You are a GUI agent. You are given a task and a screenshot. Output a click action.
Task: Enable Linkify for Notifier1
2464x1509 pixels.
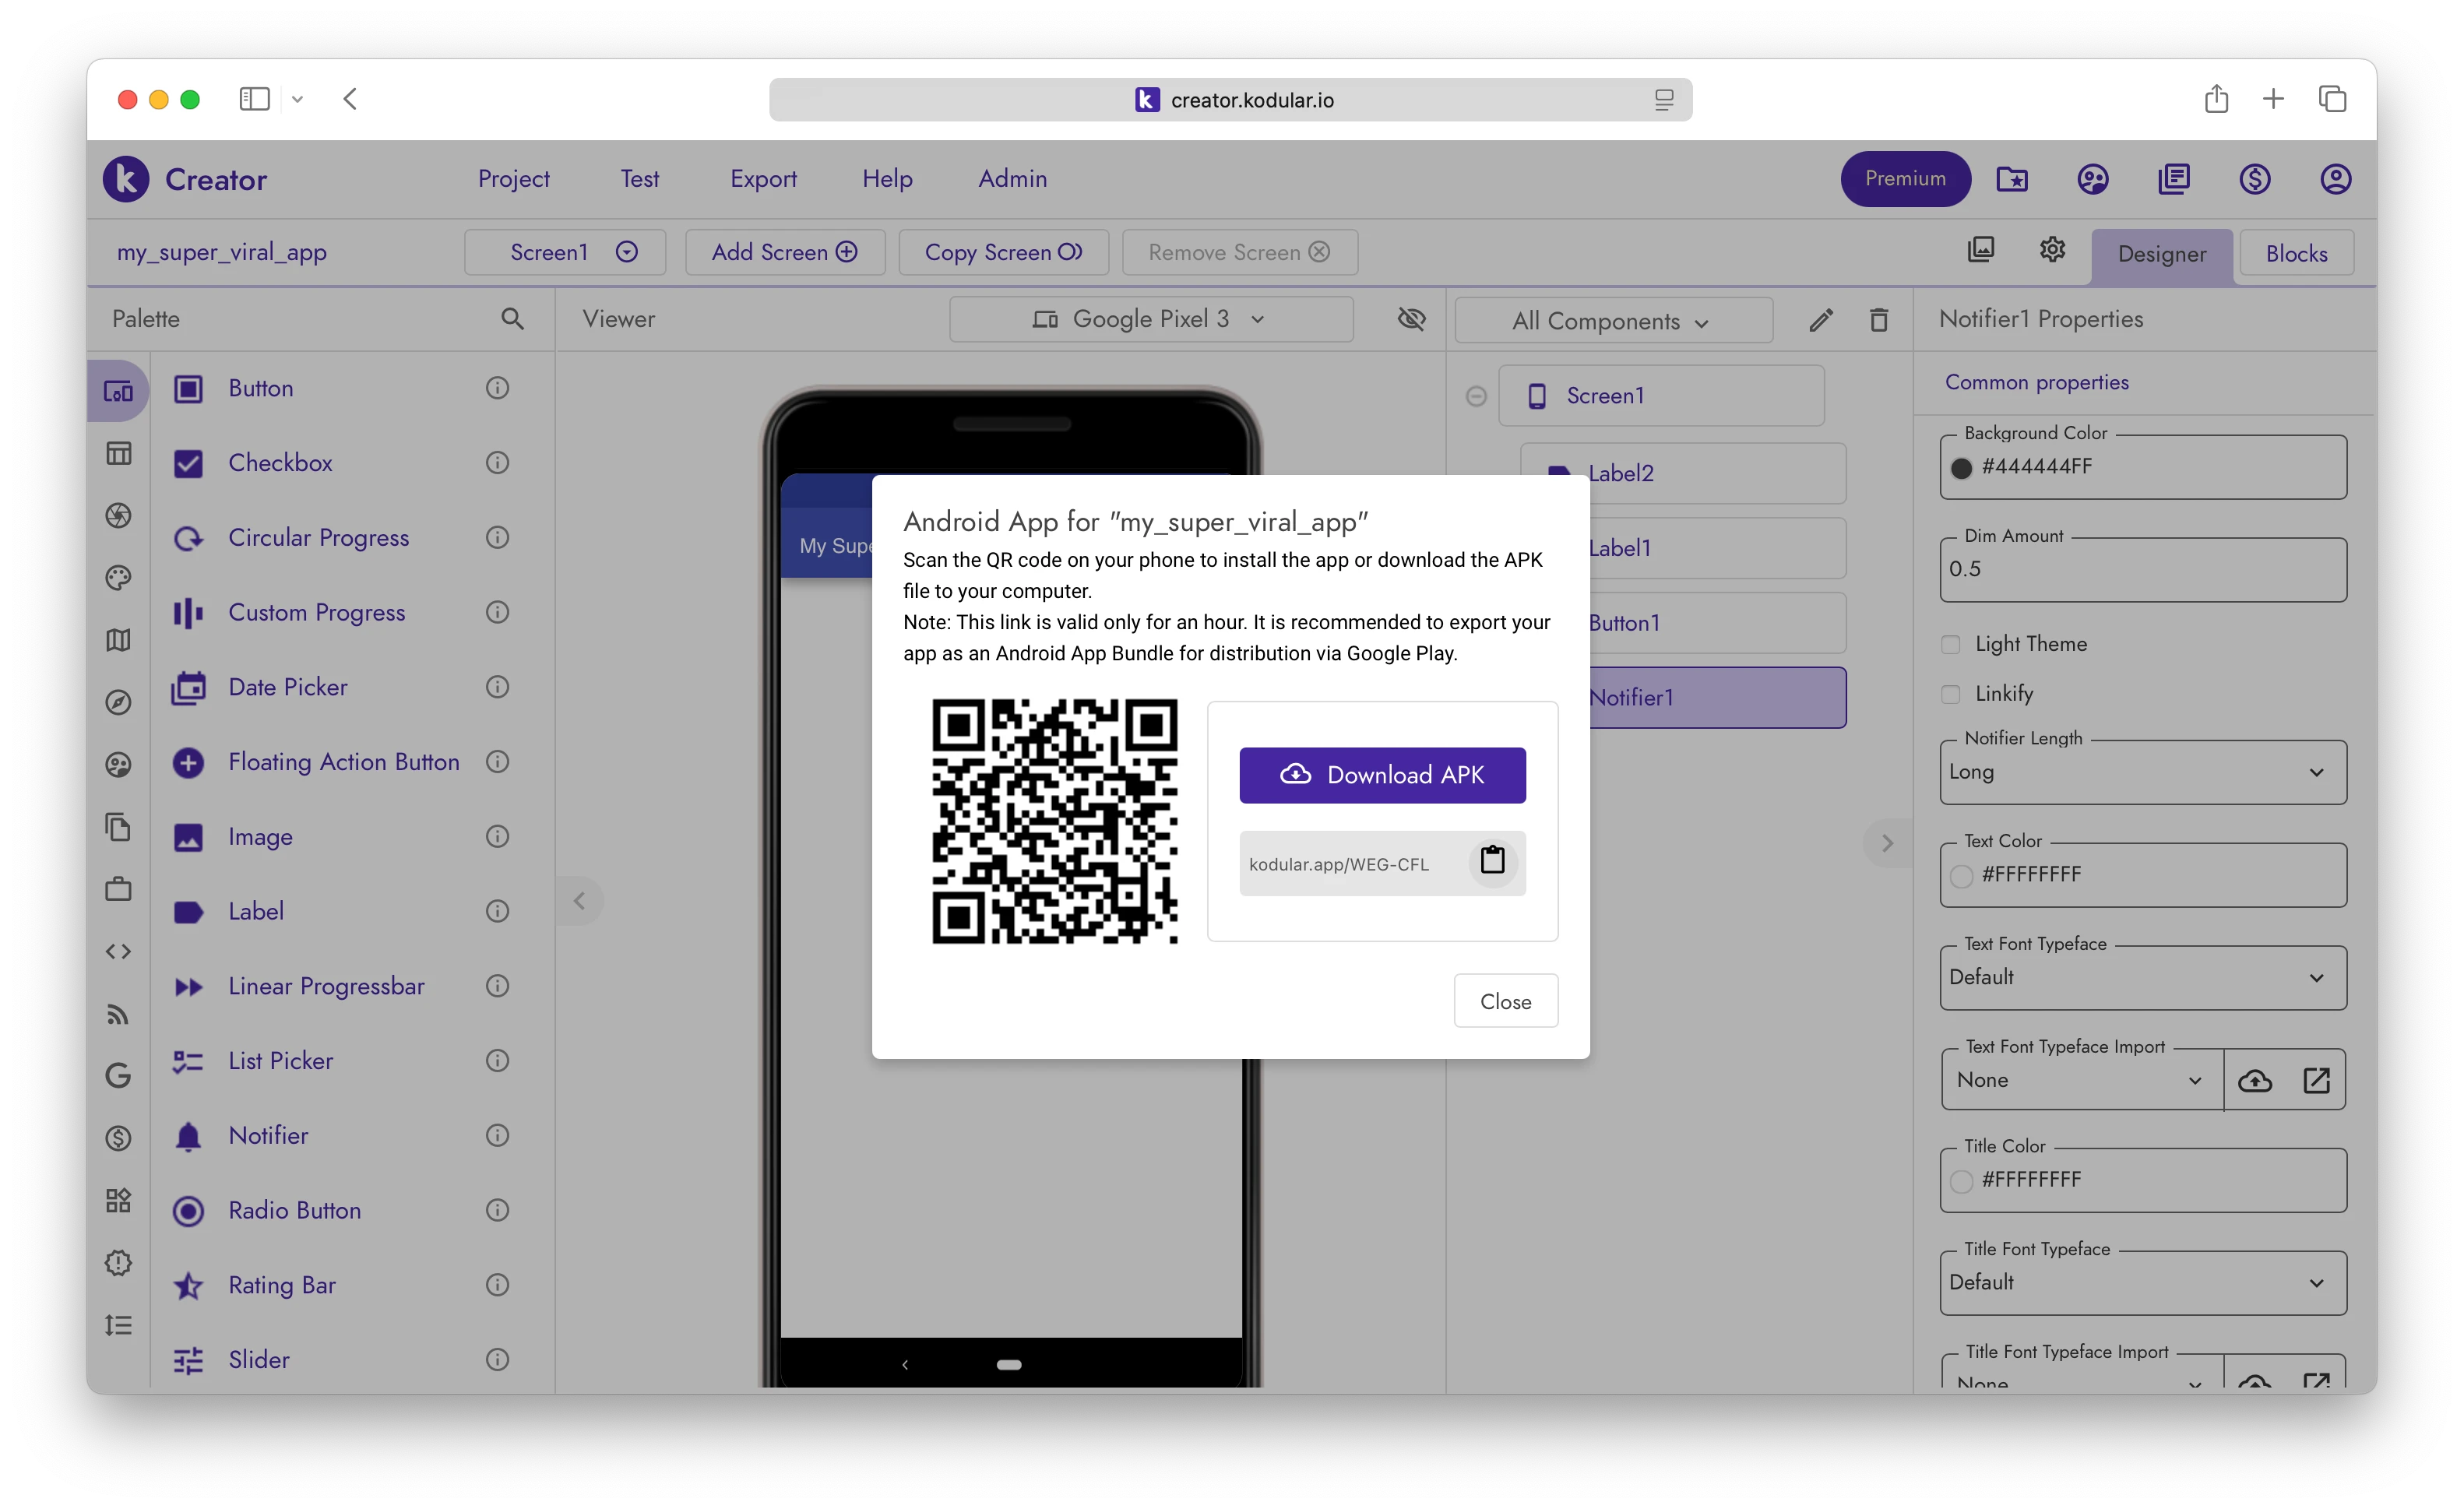[x=1950, y=693]
